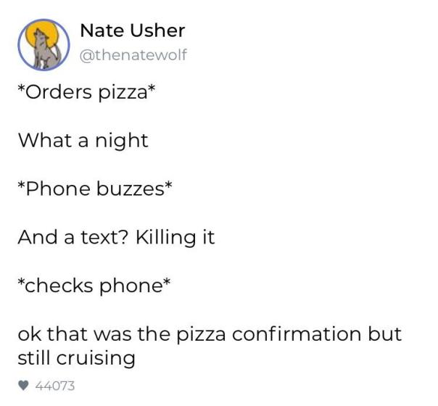Click the "What a night" line
438x406 pixels.
[x=83, y=140]
